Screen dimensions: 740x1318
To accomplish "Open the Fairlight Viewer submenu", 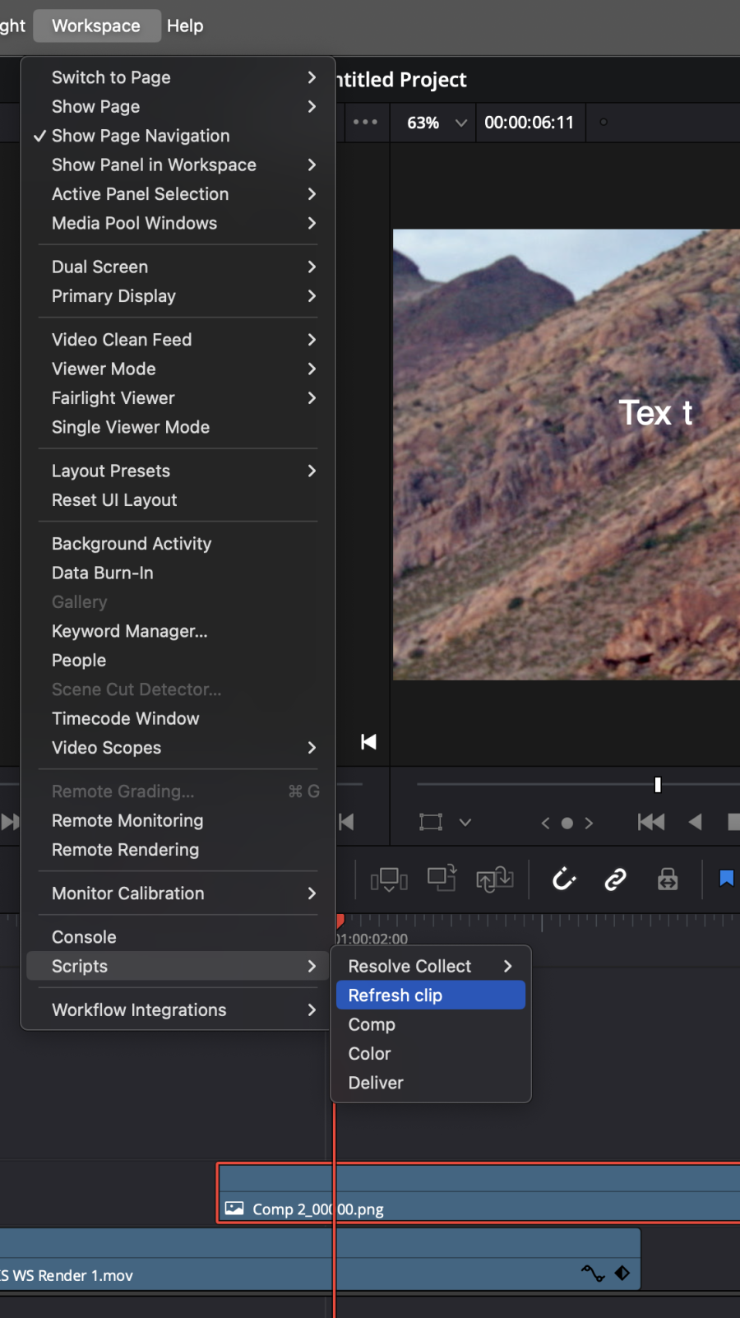I will tap(178, 398).
